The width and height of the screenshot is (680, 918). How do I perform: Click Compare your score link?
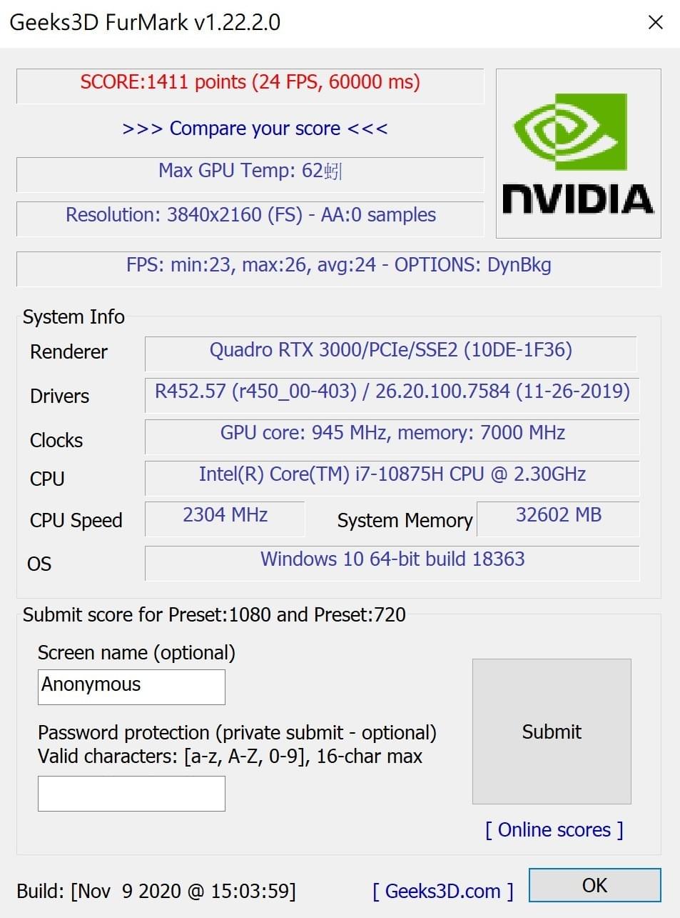click(255, 129)
